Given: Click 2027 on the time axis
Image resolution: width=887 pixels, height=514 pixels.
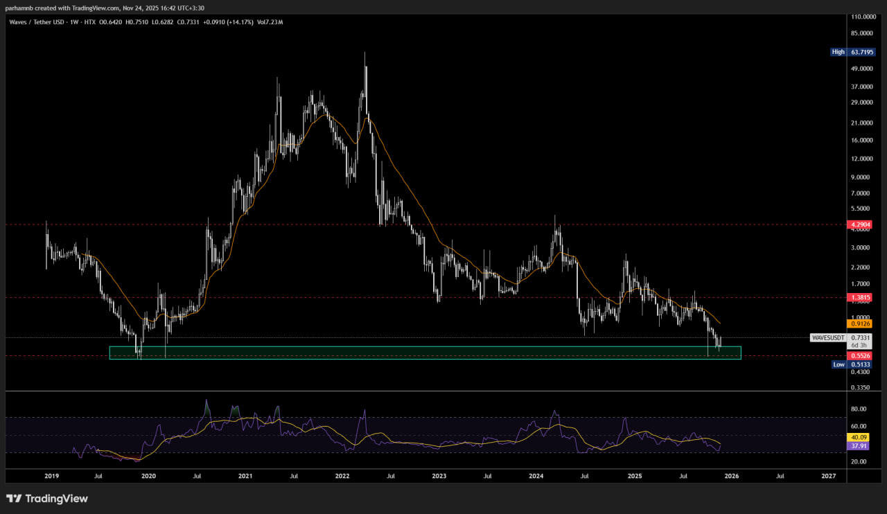Looking at the screenshot, I should (828, 476).
